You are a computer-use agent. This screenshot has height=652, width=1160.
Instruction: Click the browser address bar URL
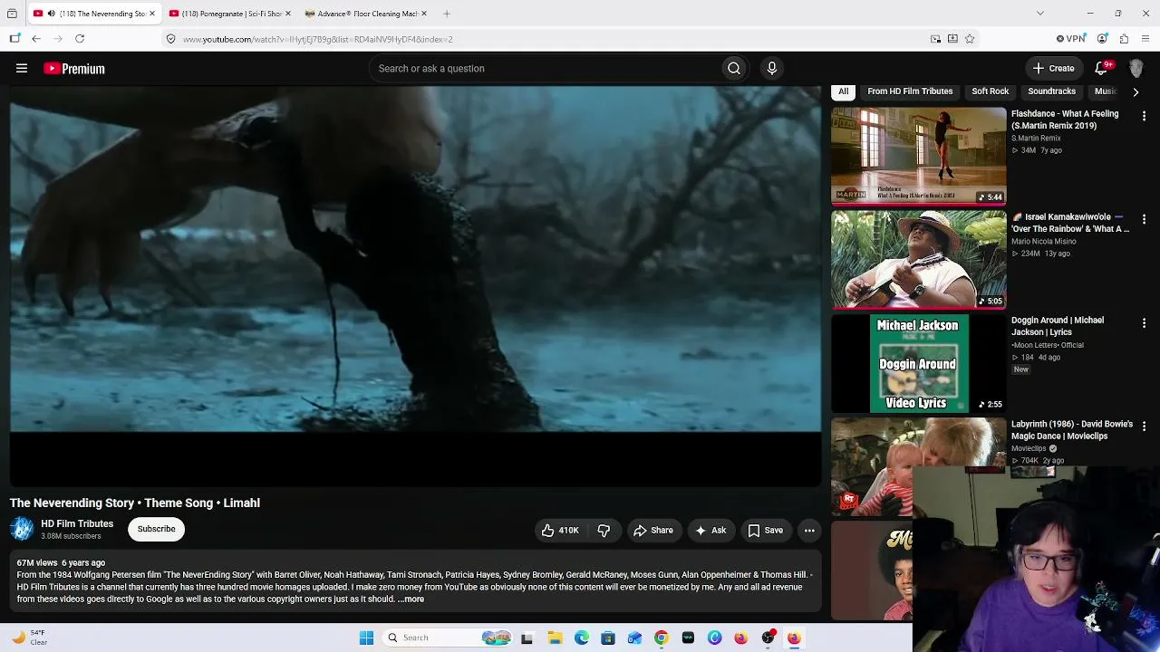pos(318,39)
